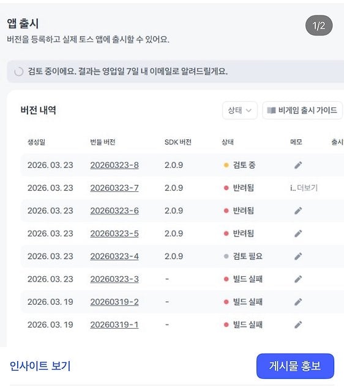The image size is (344, 391).
Task: Open 인사이트 보기 link
Action: click(x=40, y=366)
